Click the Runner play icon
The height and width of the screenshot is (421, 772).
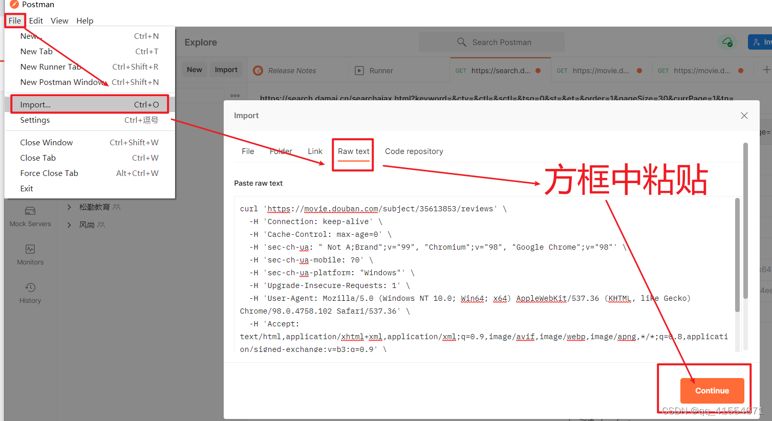[x=359, y=71]
